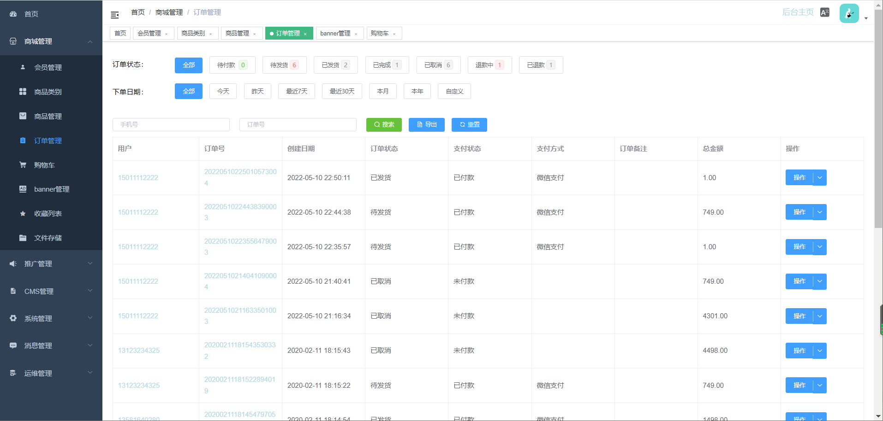Open order number 2022051021404109000 4 link
883x421 pixels.
pos(240,281)
